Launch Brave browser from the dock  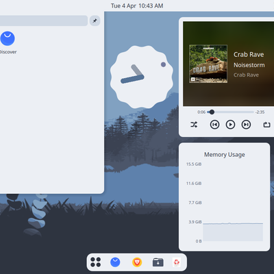[137, 262]
